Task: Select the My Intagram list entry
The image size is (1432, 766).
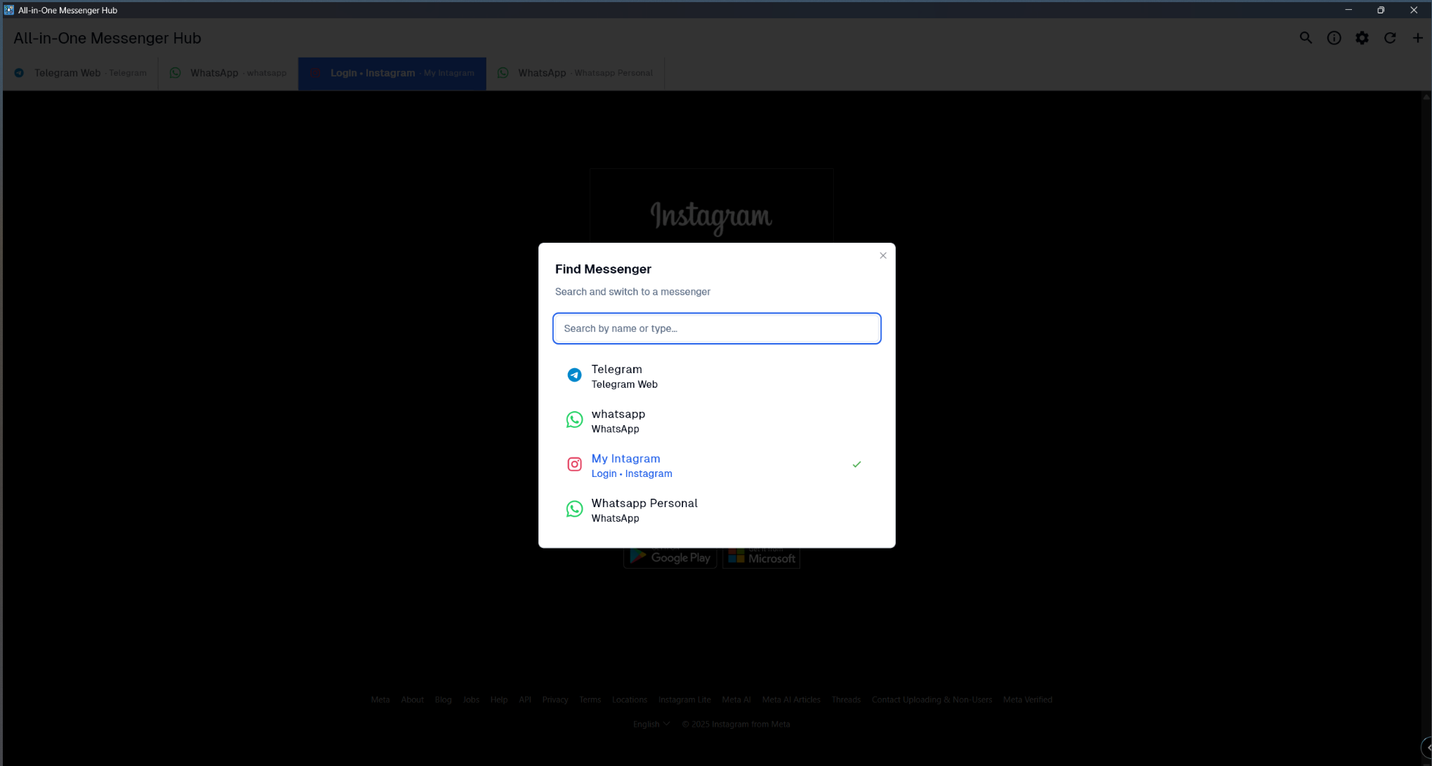Action: 717,465
